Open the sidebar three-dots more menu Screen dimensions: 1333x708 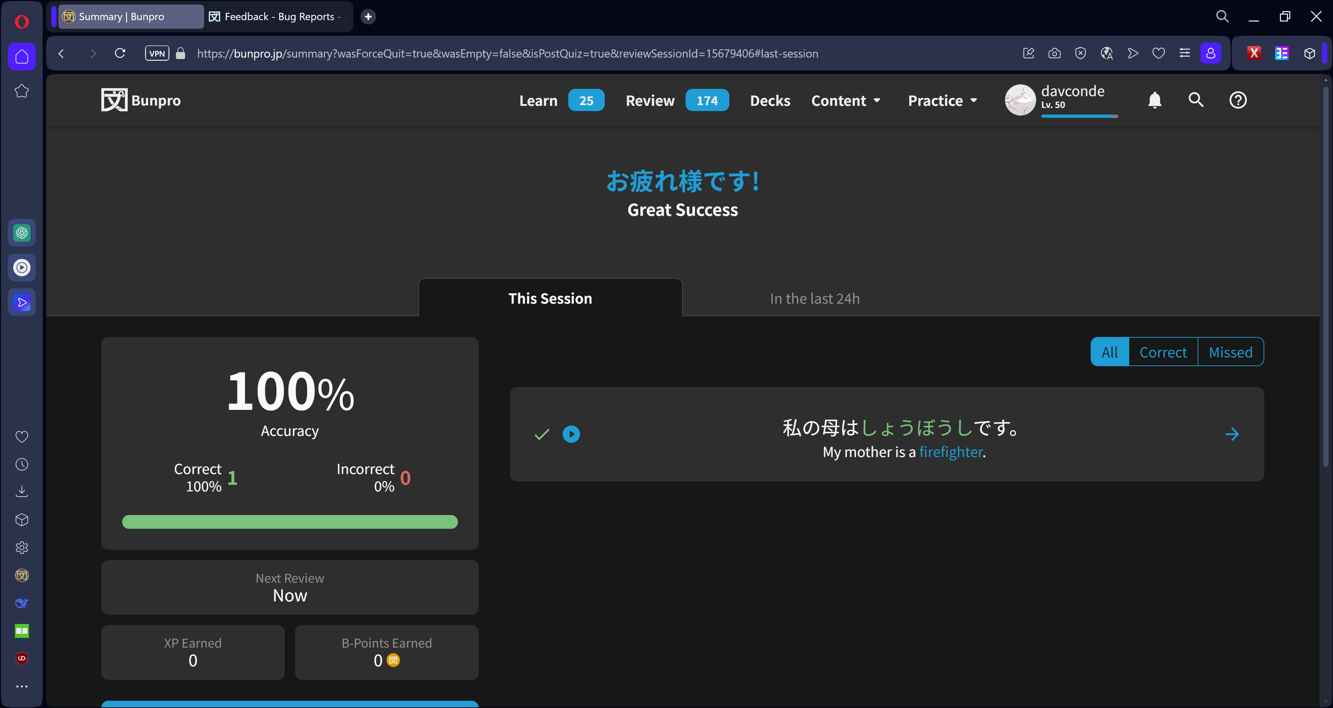pos(22,687)
